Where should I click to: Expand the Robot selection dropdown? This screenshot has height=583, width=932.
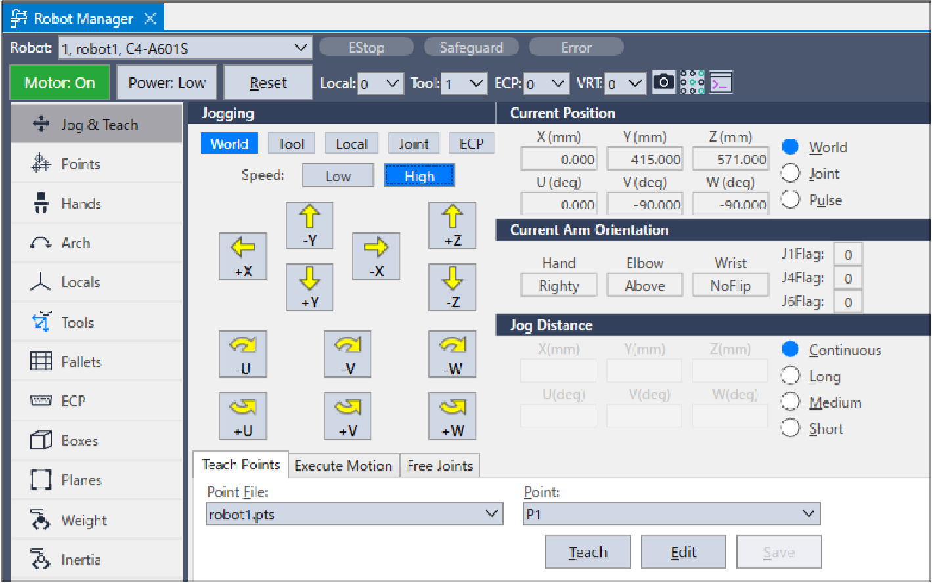300,48
